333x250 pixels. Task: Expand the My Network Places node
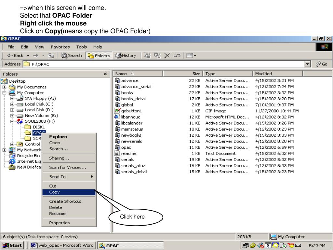pos(5,150)
